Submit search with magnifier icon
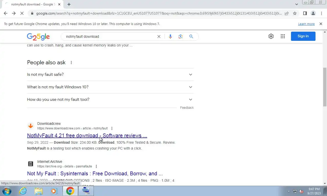The image size is (327, 196). (x=191, y=36)
